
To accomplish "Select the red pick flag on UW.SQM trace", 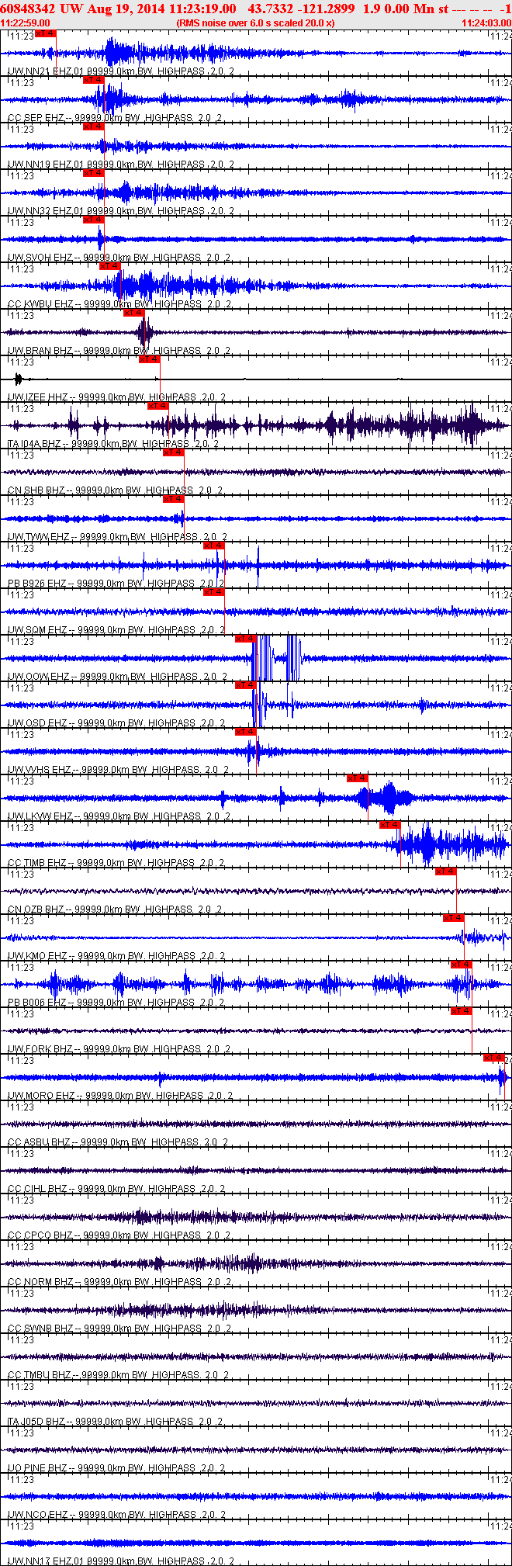I will tap(214, 592).
